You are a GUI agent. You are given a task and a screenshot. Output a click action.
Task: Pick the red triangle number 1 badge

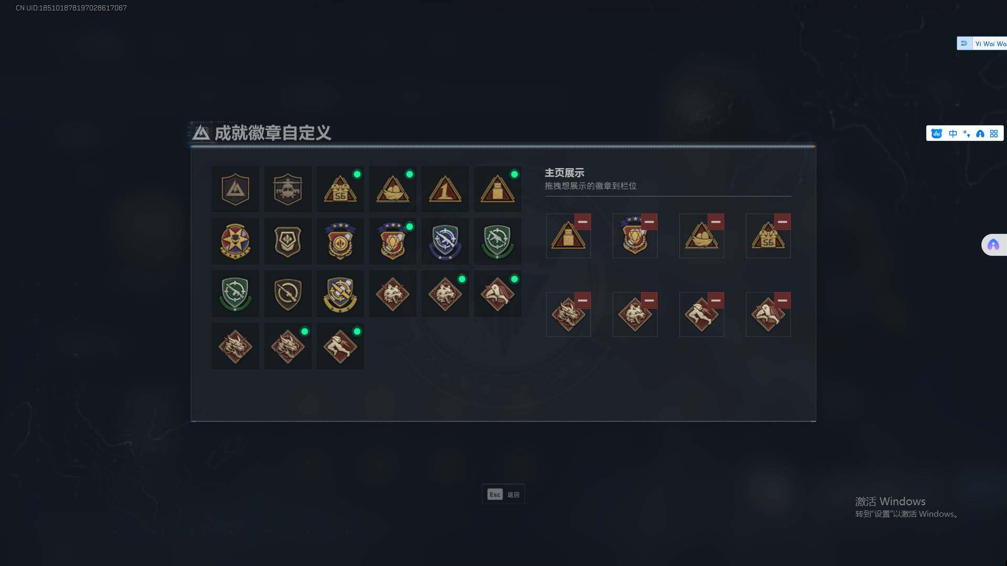coord(445,189)
